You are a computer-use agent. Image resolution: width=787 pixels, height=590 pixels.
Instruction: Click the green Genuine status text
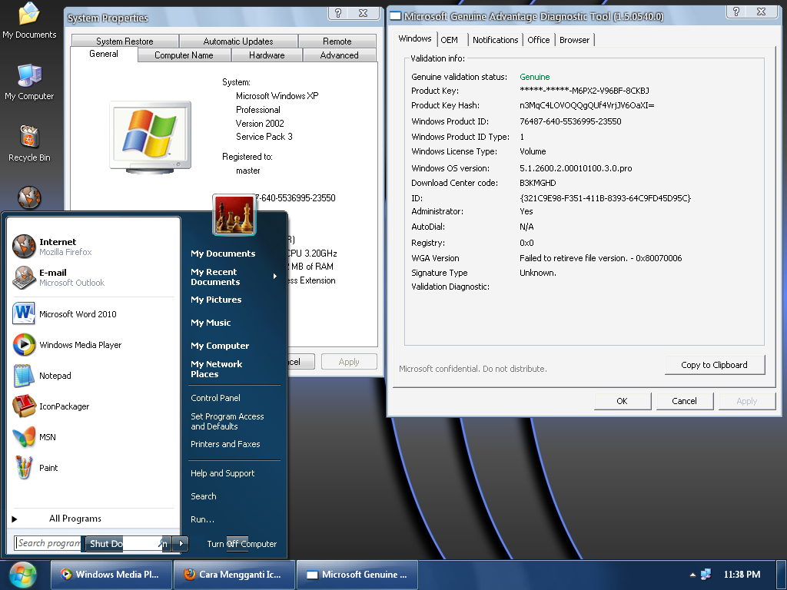pyautogui.click(x=535, y=77)
